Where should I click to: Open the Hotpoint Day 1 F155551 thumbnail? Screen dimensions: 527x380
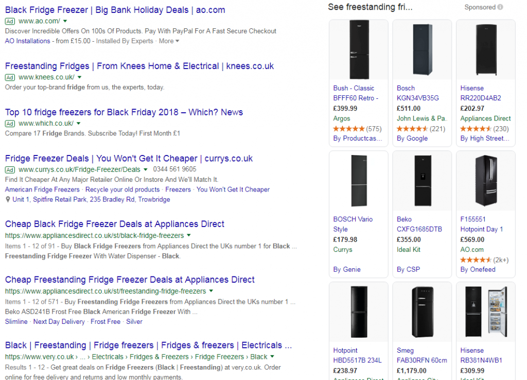coord(486,181)
